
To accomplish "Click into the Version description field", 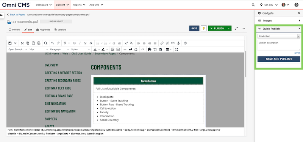I will point(279,45).
